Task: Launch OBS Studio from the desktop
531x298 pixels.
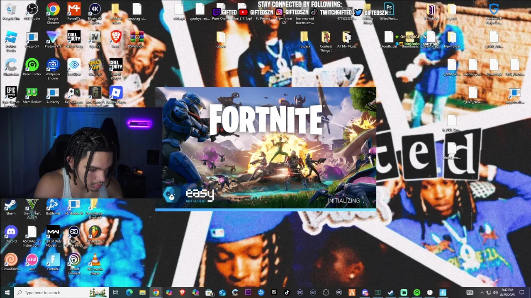Action: pyautogui.click(x=32, y=12)
